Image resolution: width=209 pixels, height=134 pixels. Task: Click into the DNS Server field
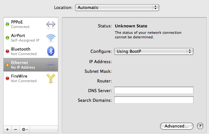pos(154,90)
